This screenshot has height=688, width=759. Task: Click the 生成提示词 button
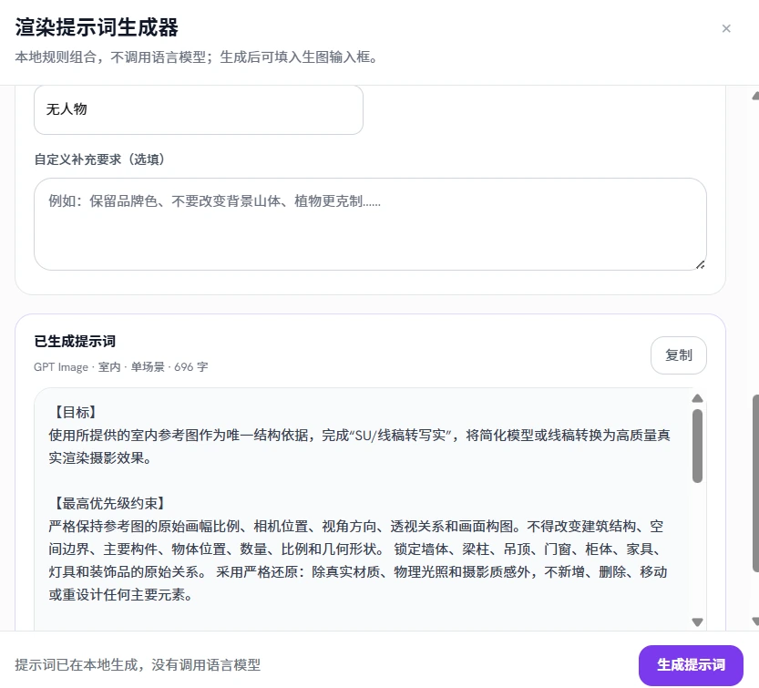coord(691,664)
